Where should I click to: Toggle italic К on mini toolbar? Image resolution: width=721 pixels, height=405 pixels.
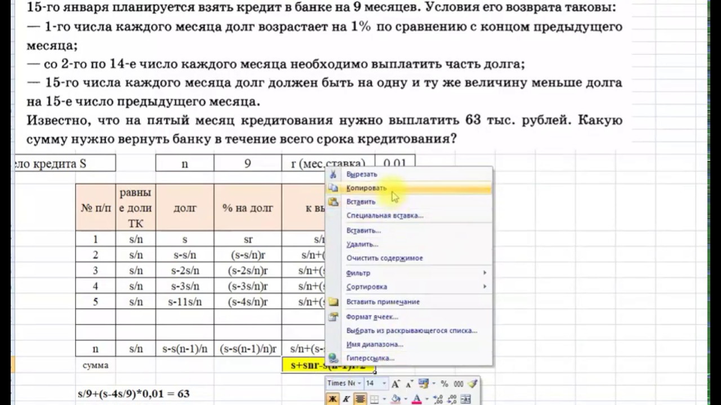click(x=346, y=399)
